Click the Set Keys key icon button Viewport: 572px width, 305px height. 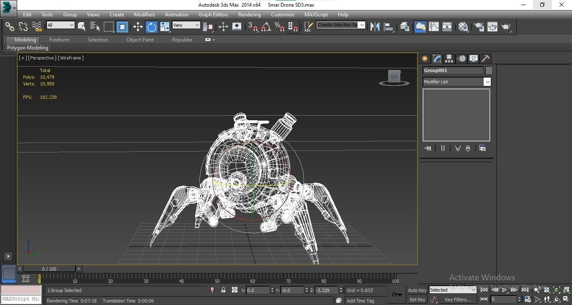[397, 295]
